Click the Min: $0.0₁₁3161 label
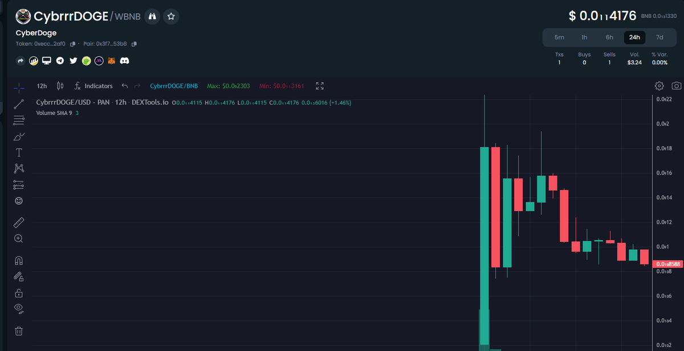The width and height of the screenshot is (684, 351). 282,86
